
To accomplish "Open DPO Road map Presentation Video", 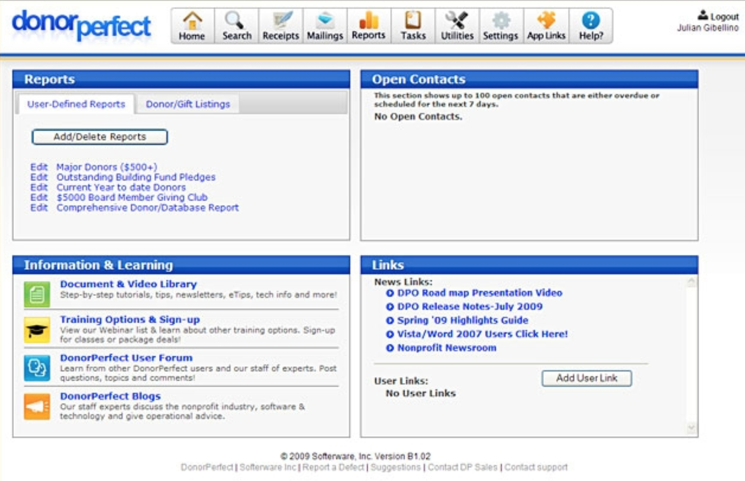I will click(480, 293).
